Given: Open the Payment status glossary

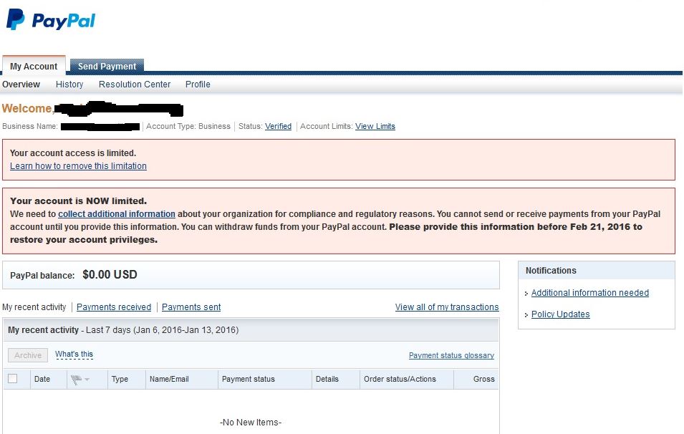Looking at the screenshot, I should click(451, 355).
